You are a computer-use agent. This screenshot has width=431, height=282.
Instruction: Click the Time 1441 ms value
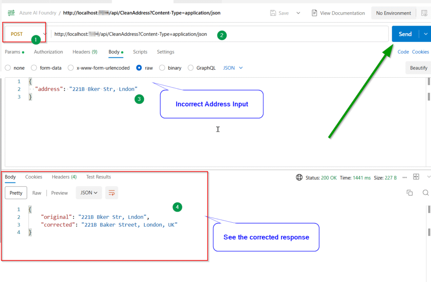click(x=362, y=178)
